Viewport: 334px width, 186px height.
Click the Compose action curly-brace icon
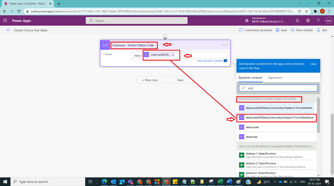coord(105,45)
